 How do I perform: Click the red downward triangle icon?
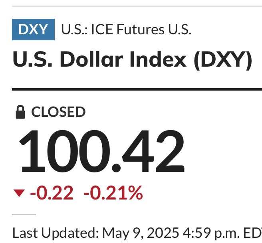tap(19, 193)
